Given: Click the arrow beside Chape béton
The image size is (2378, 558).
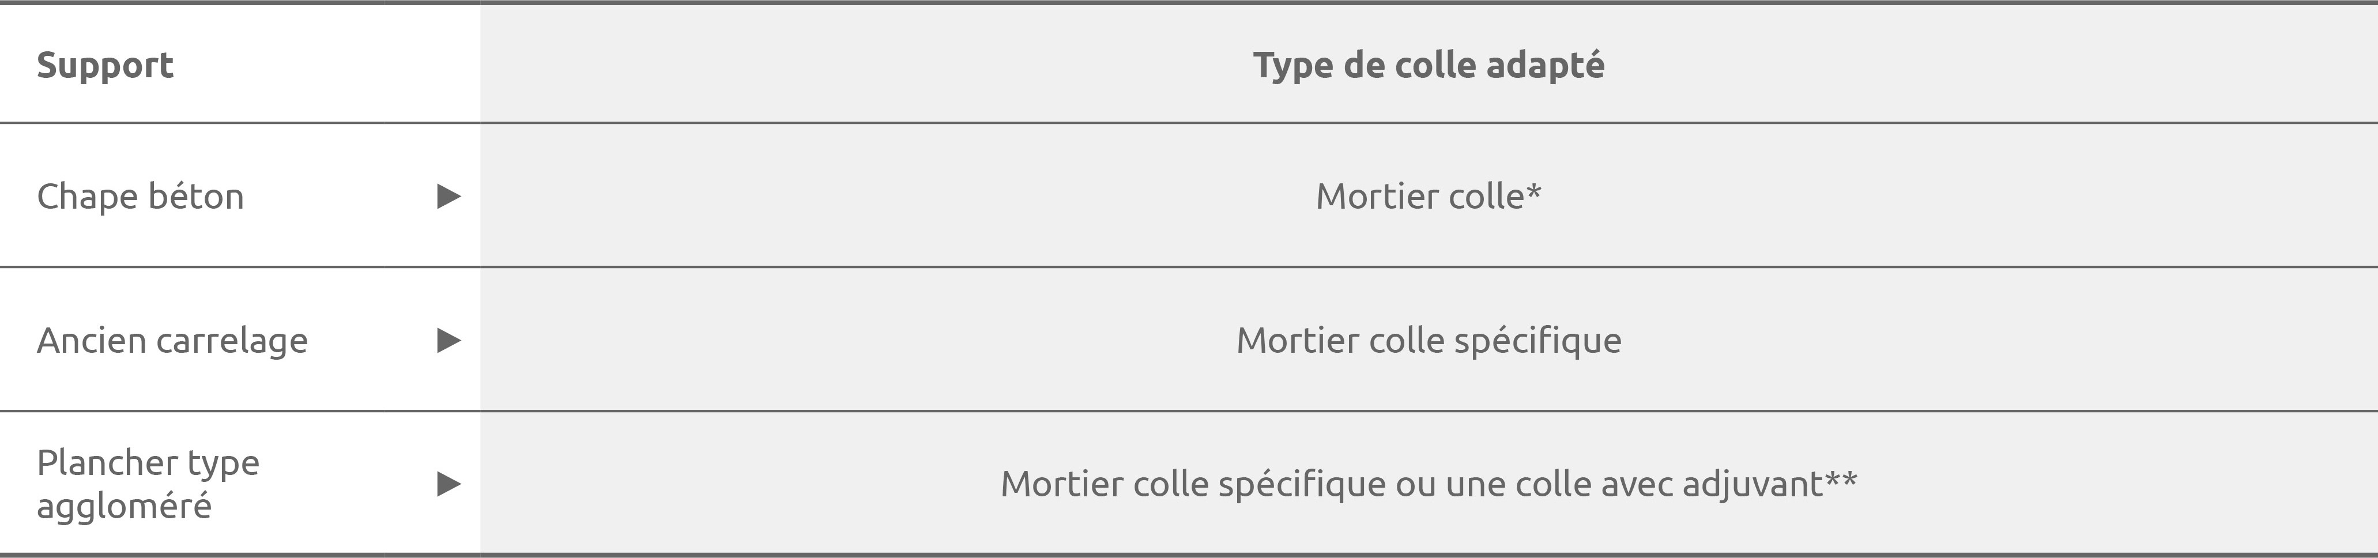Looking at the screenshot, I should [449, 197].
